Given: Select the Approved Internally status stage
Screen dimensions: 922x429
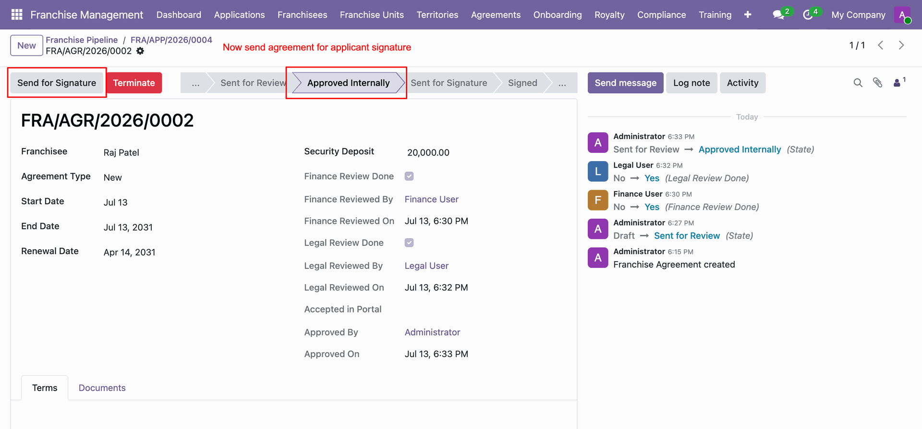Looking at the screenshot, I should (349, 83).
